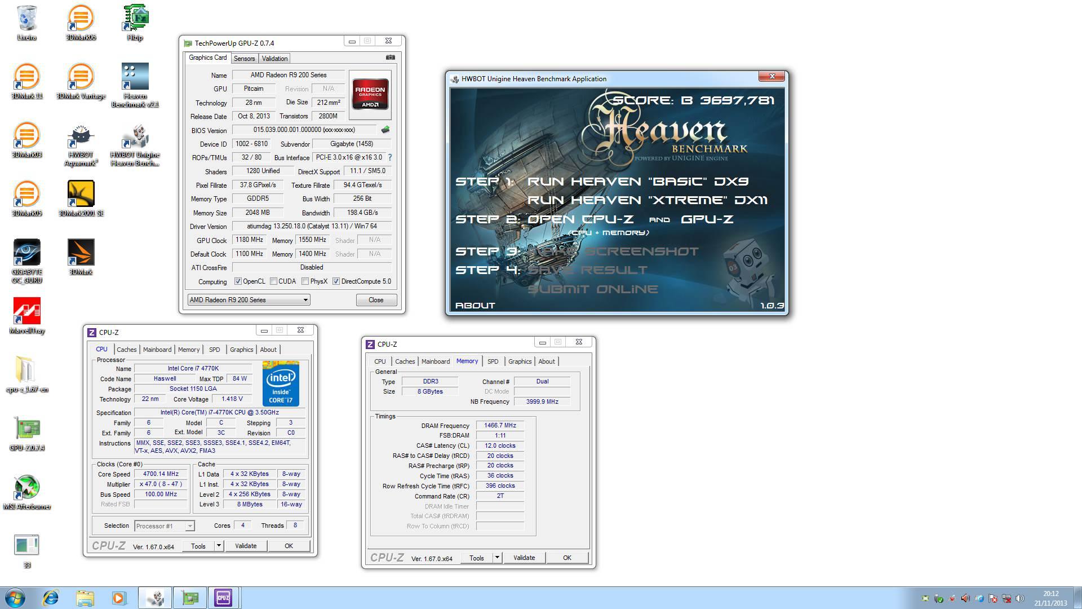Launch the GPU-Z.0.7.4 desktop icon
This screenshot has height=609, width=1082.
26,433
